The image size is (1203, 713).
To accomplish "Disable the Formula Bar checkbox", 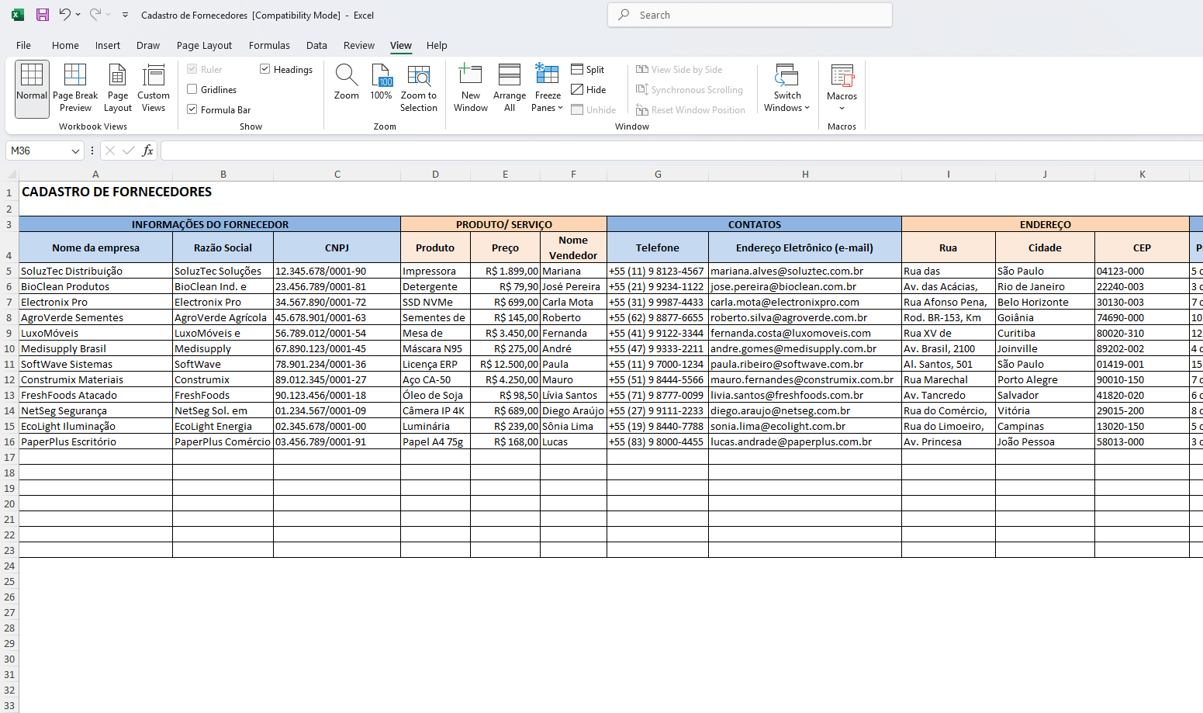I will (x=192, y=109).
